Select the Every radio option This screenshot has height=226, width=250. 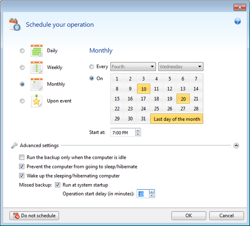pyautogui.click(x=92, y=67)
